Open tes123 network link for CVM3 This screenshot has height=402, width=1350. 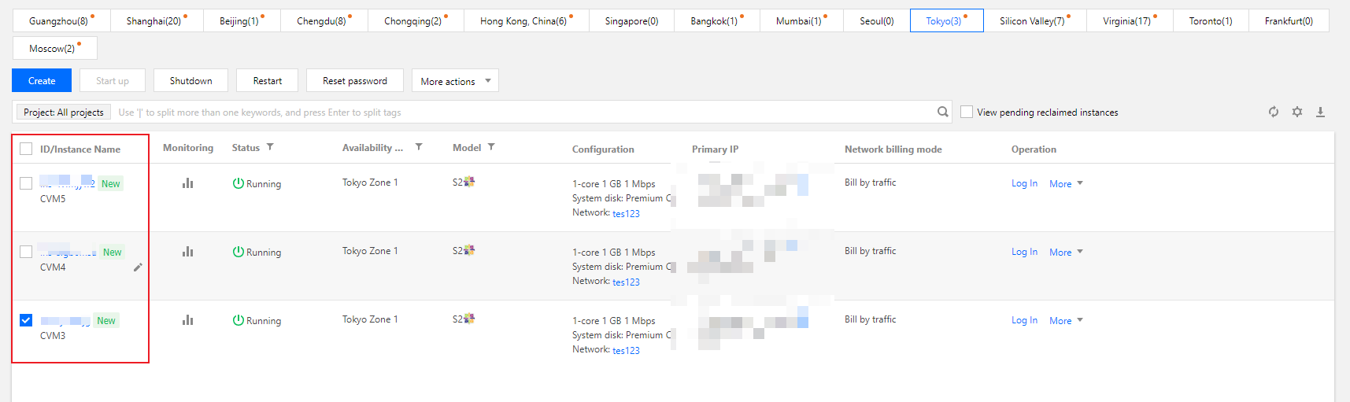(x=626, y=350)
